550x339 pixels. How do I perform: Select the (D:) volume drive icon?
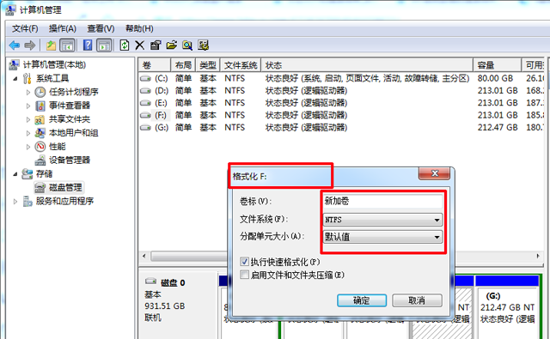tap(145, 91)
